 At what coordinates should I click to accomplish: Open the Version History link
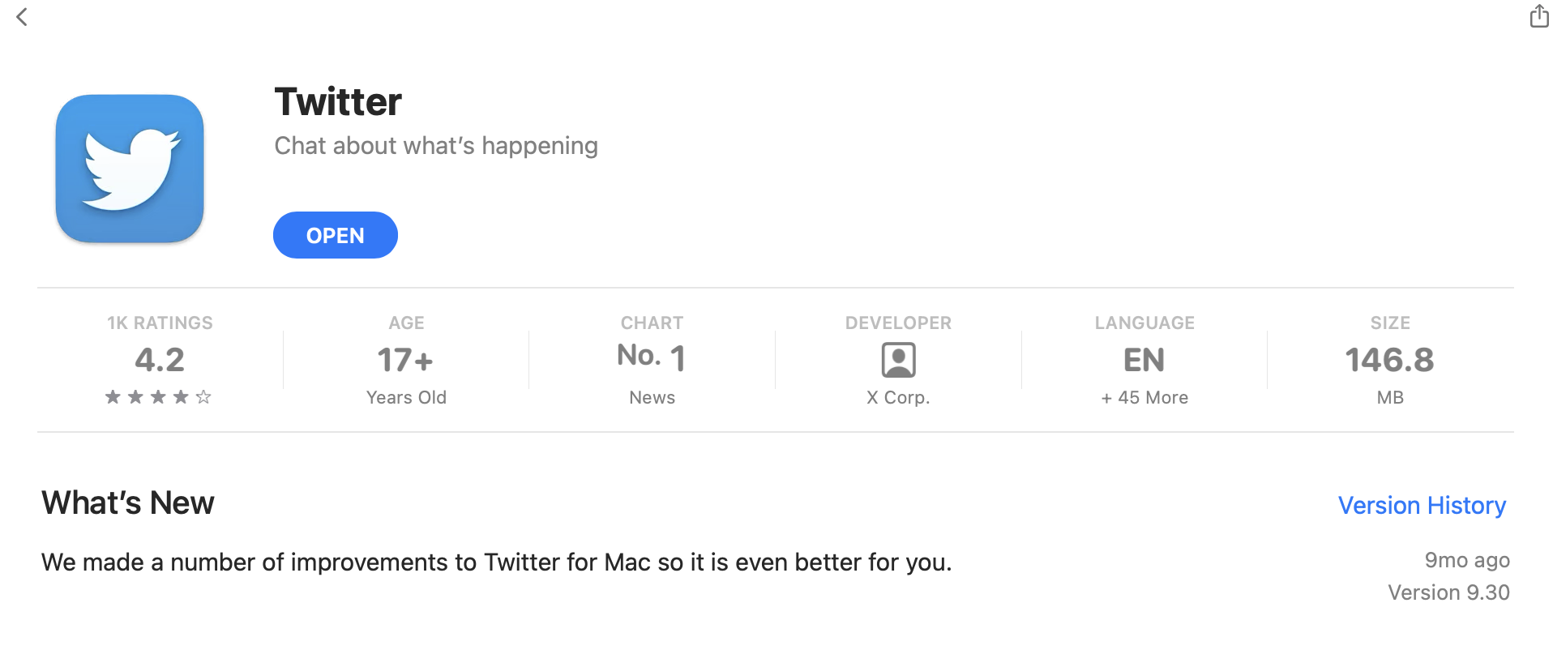pyautogui.click(x=1422, y=505)
